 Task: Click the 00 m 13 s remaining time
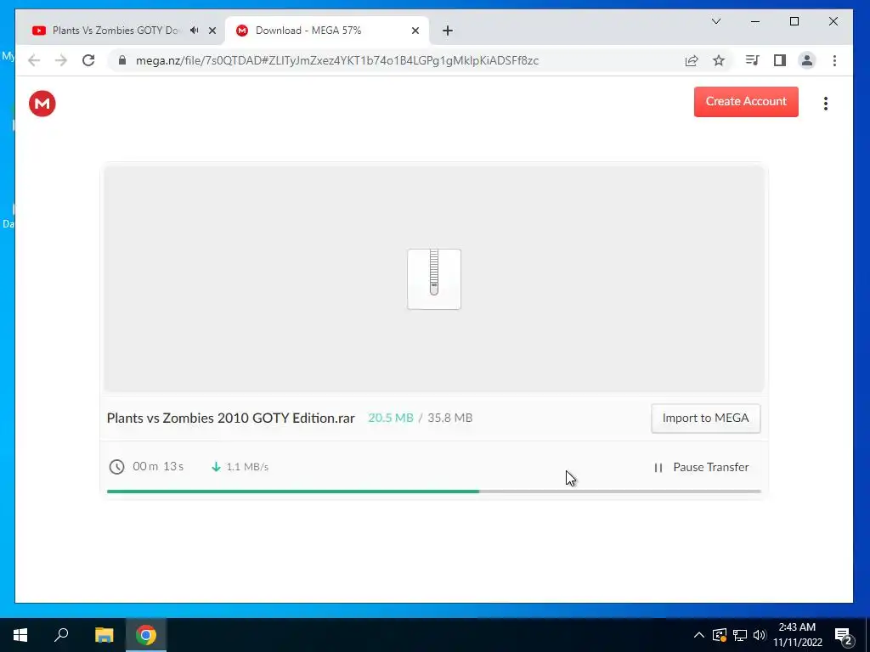tap(158, 466)
